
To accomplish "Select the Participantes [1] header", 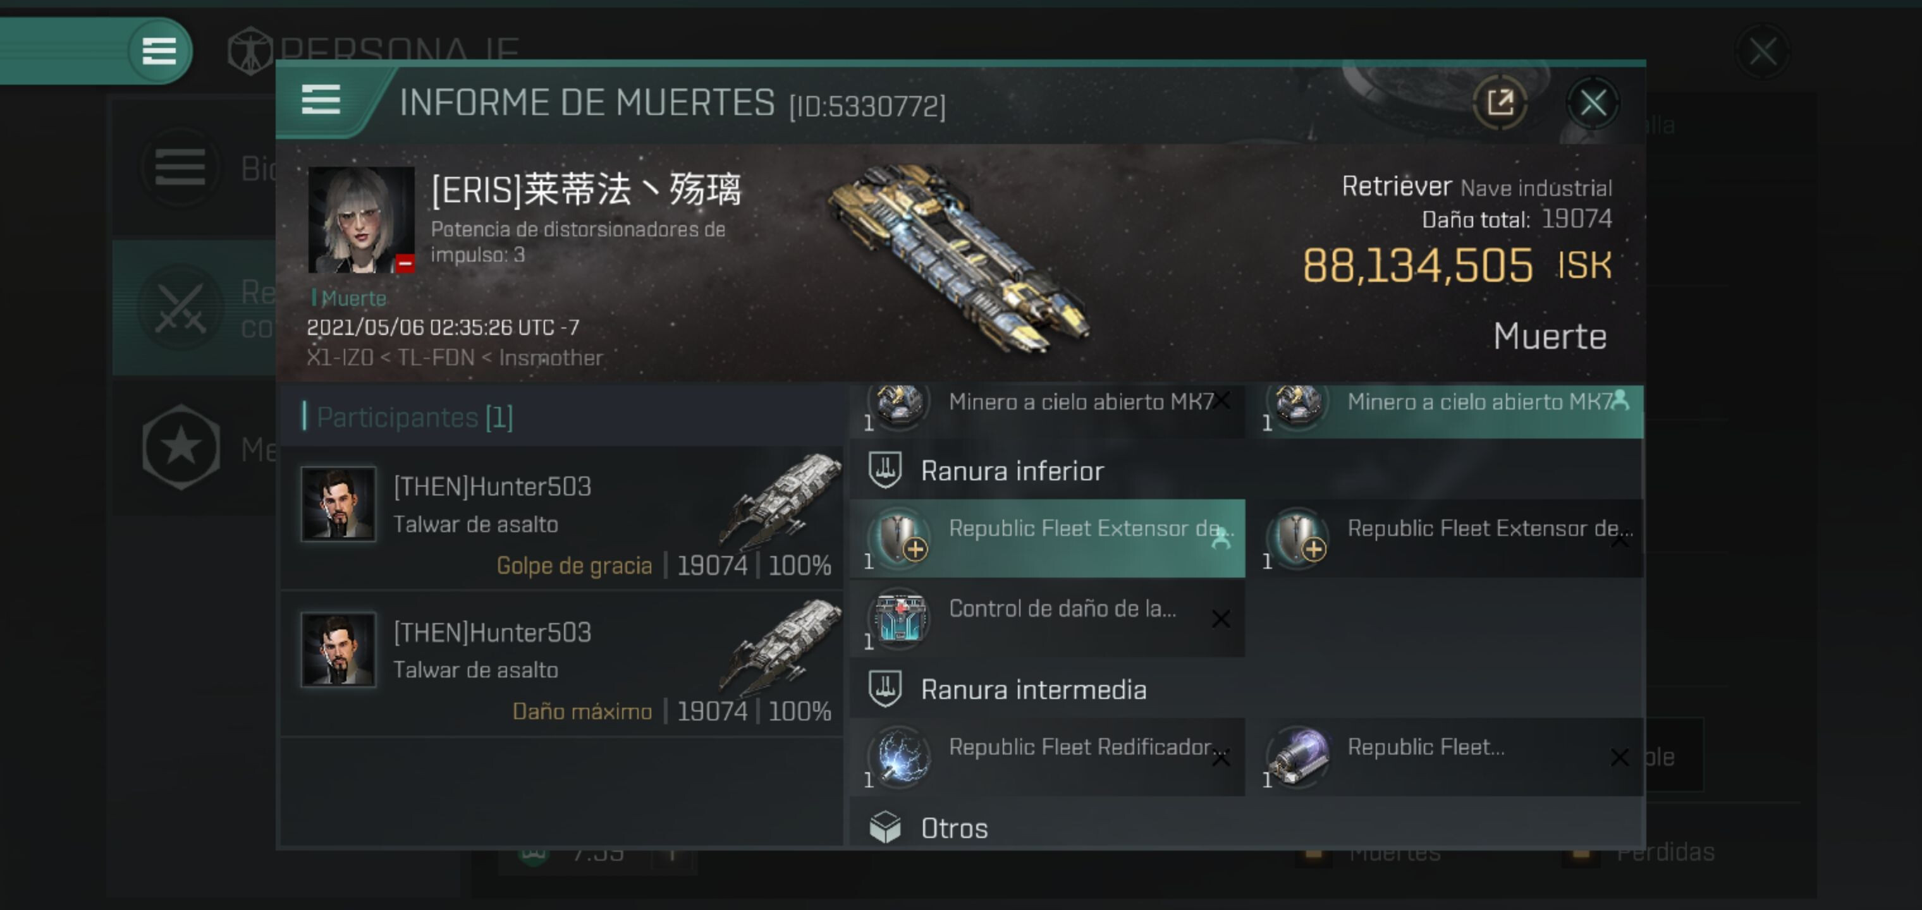I will point(414,417).
